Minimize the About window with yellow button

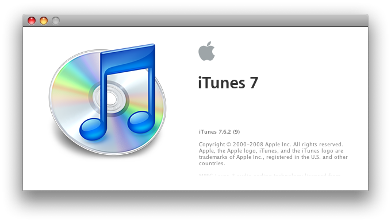tap(44, 21)
